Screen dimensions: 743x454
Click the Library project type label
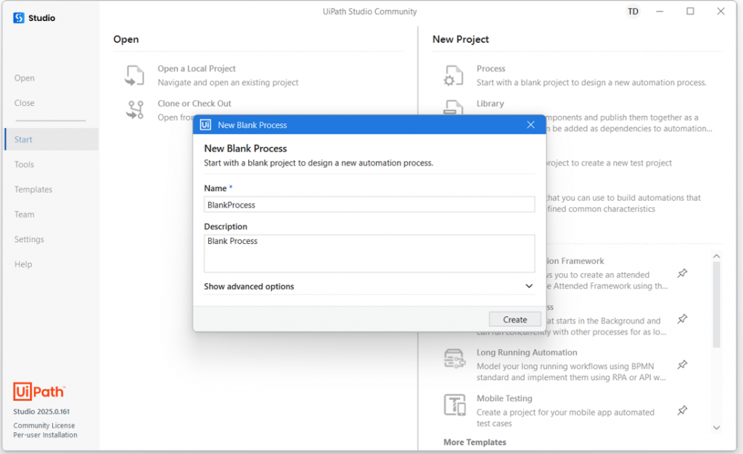(490, 104)
